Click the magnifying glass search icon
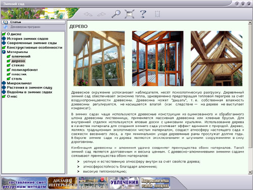This screenshot has height=190, width=253. pyautogui.click(x=116, y=14)
